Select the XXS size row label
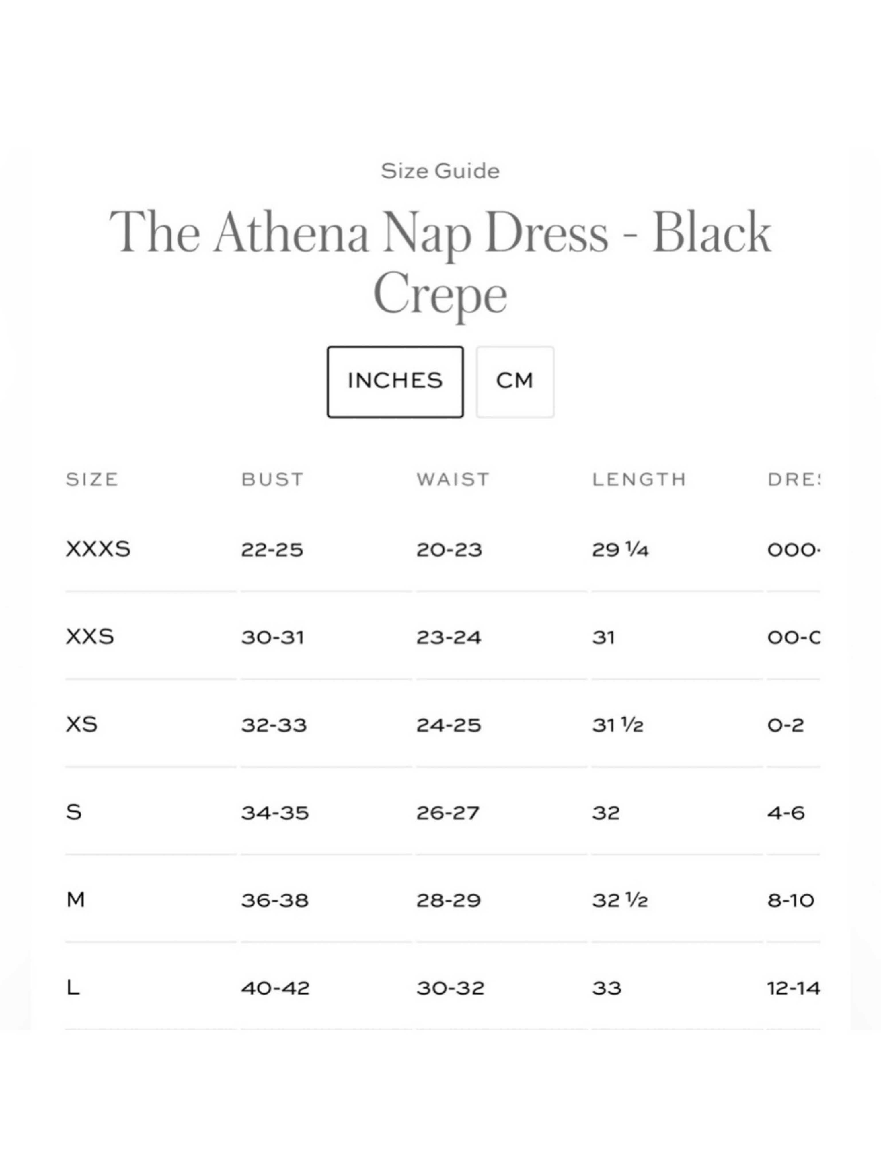This screenshot has width=881, height=1175. click(90, 636)
